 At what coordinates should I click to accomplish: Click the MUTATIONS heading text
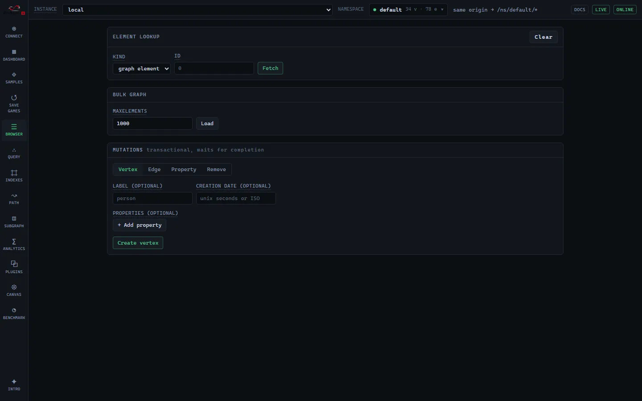click(x=128, y=150)
